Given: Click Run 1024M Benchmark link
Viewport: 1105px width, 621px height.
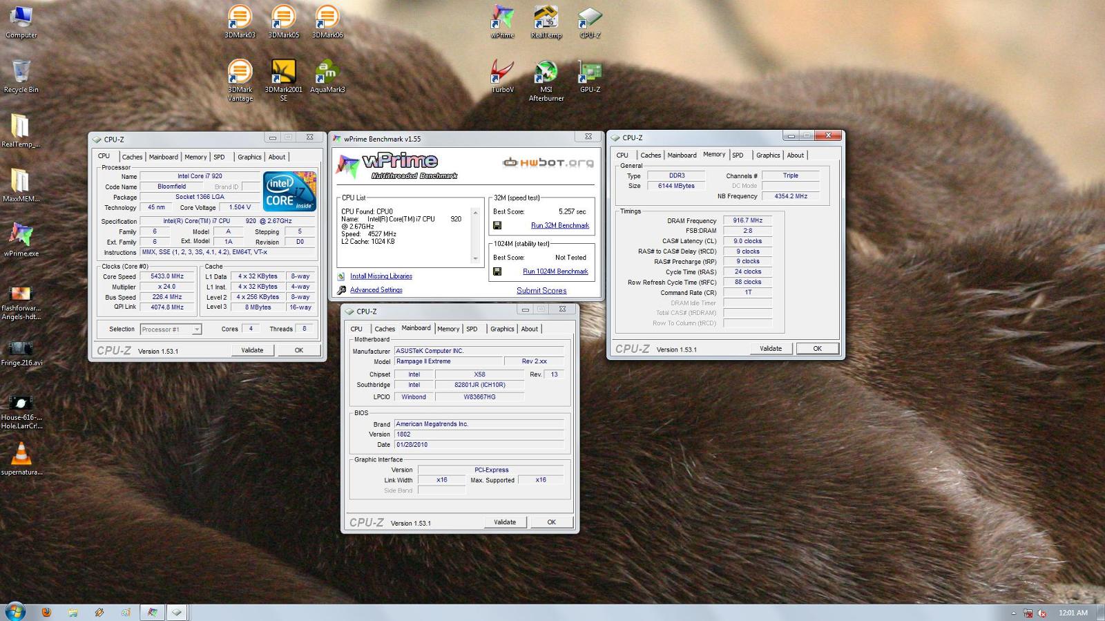Looking at the screenshot, I should 555,271.
